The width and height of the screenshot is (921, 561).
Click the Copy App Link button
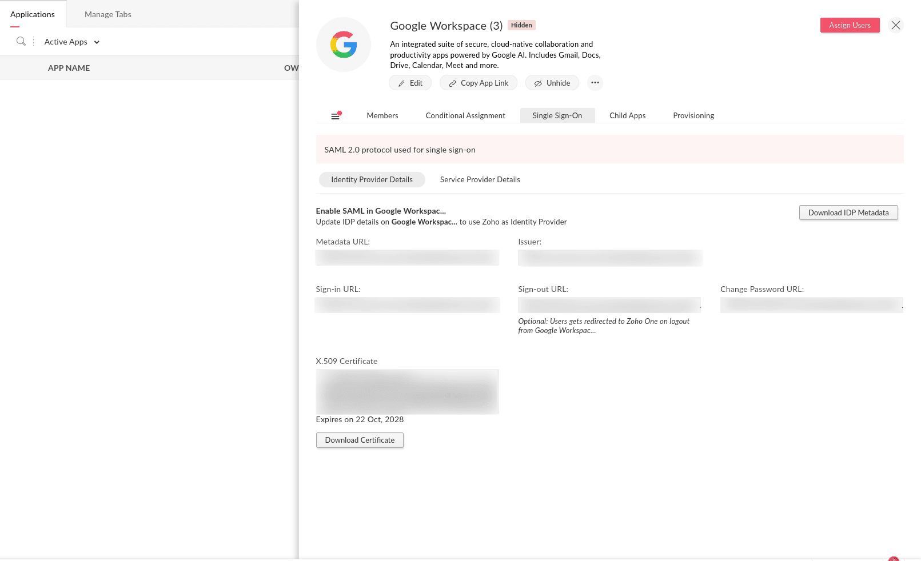[479, 83]
